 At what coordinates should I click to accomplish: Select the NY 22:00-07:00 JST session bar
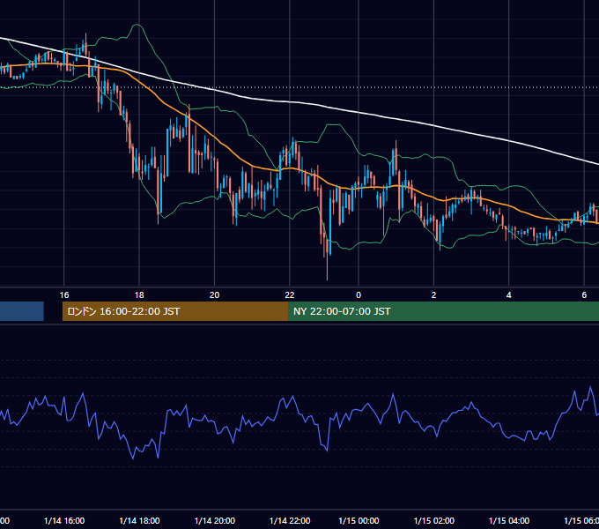[x=443, y=311]
